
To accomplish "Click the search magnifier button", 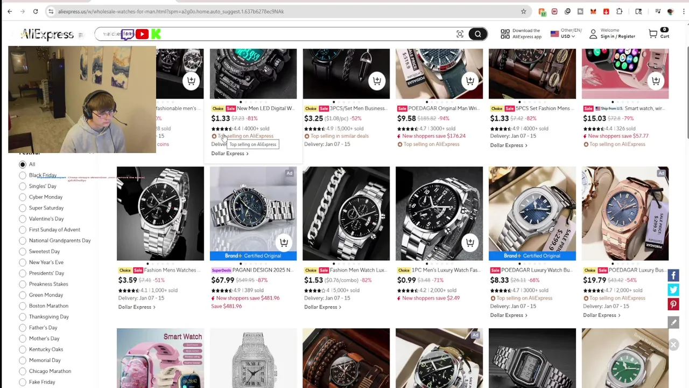I will 477,34.
